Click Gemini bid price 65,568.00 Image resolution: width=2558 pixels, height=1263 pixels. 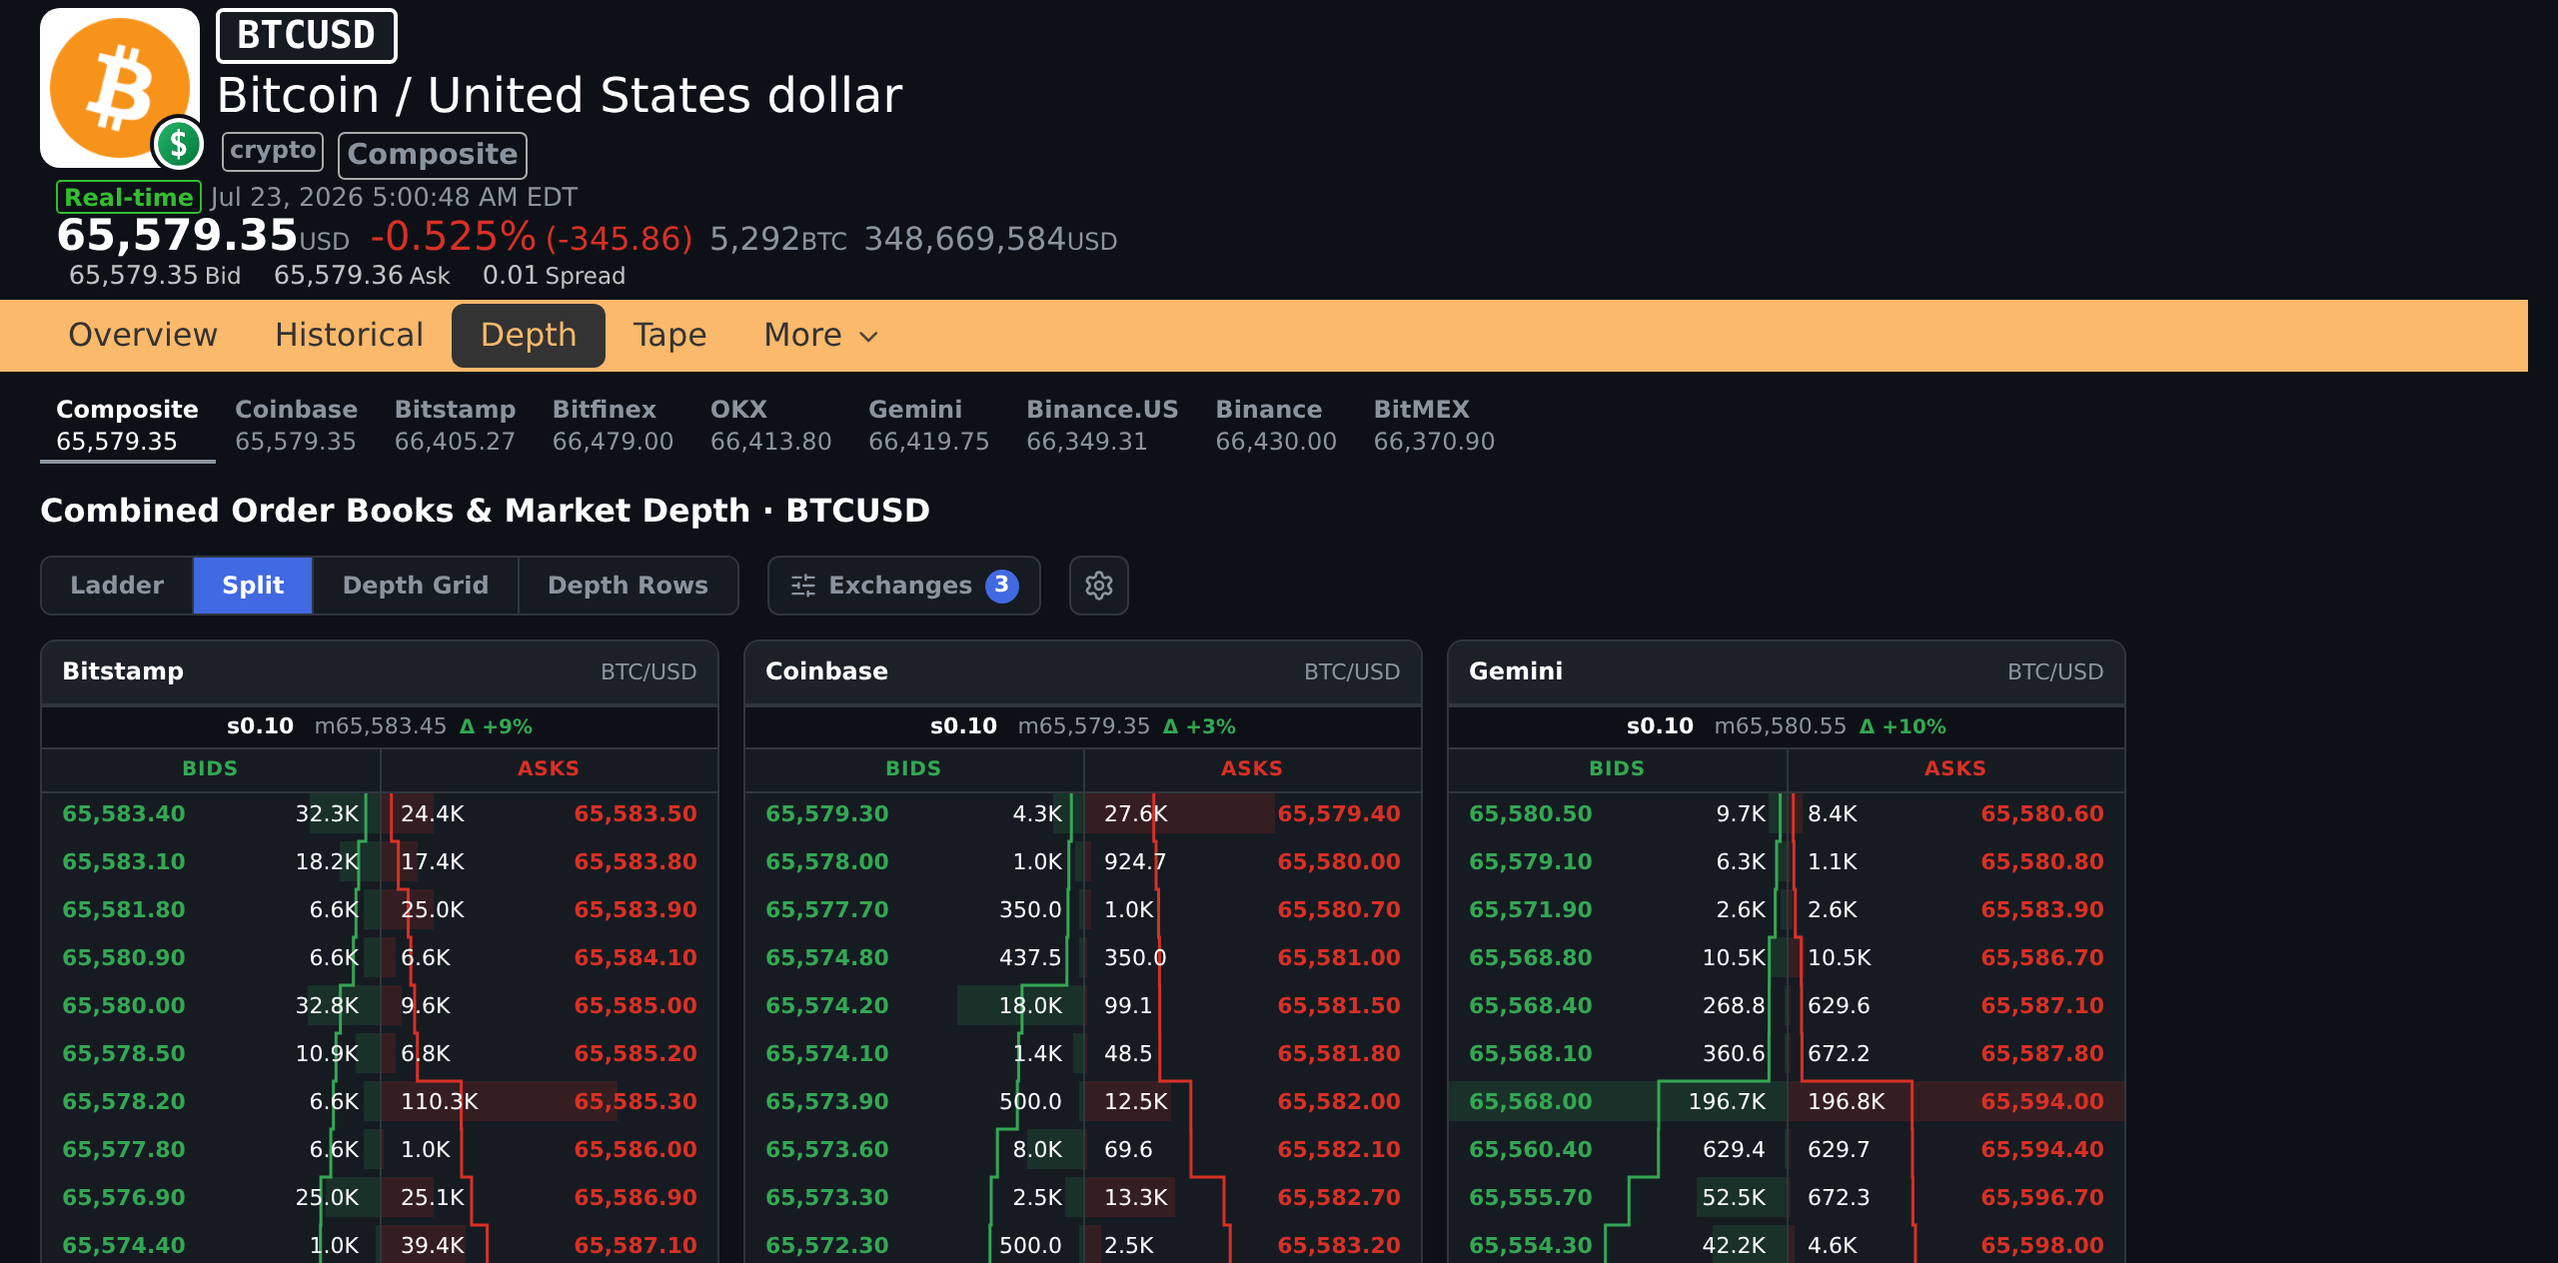point(1531,1102)
